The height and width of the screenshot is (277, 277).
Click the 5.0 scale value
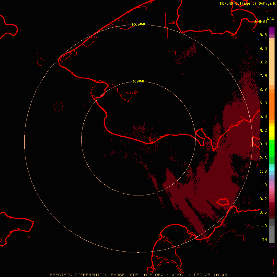[263, 117]
